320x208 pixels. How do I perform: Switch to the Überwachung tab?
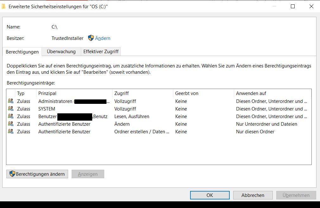point(61,52)
